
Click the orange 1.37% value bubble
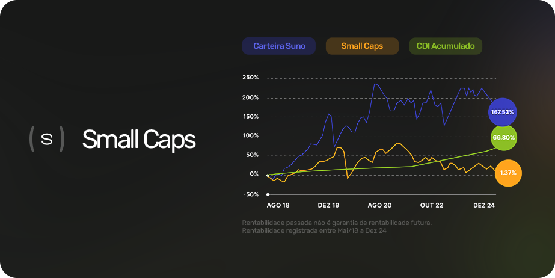click(x=508, y=173)
